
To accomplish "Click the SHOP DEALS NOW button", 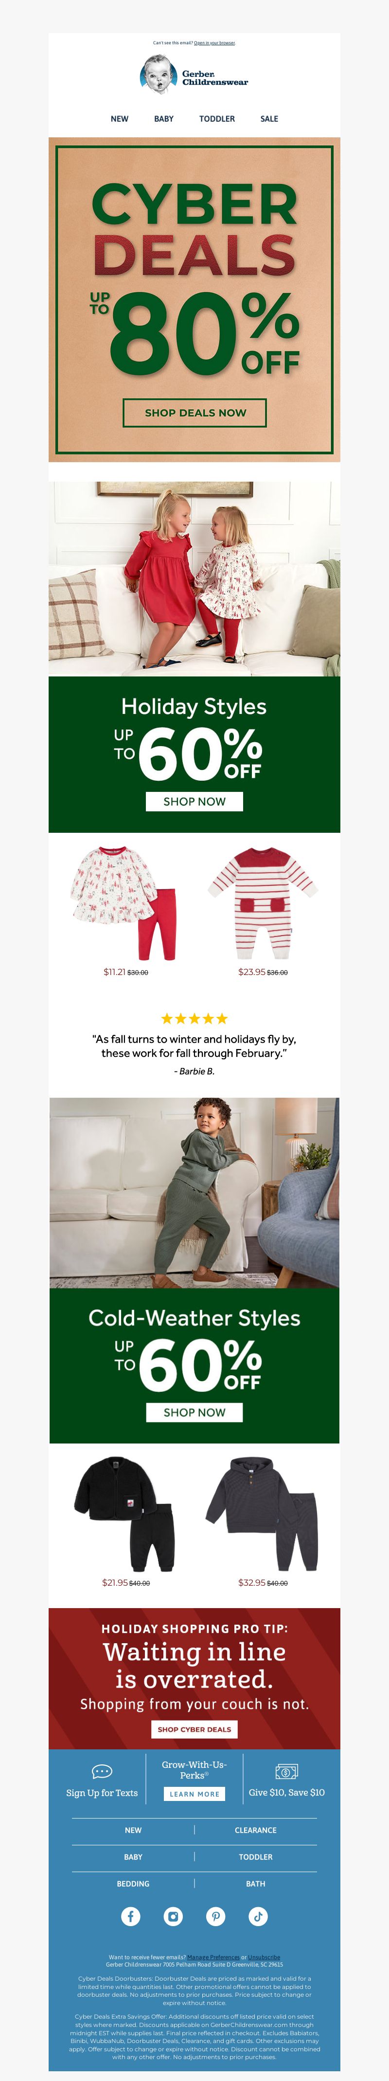I will 194,413.
